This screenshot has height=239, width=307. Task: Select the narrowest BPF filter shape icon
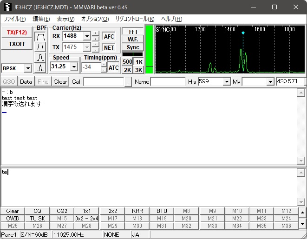41,68
